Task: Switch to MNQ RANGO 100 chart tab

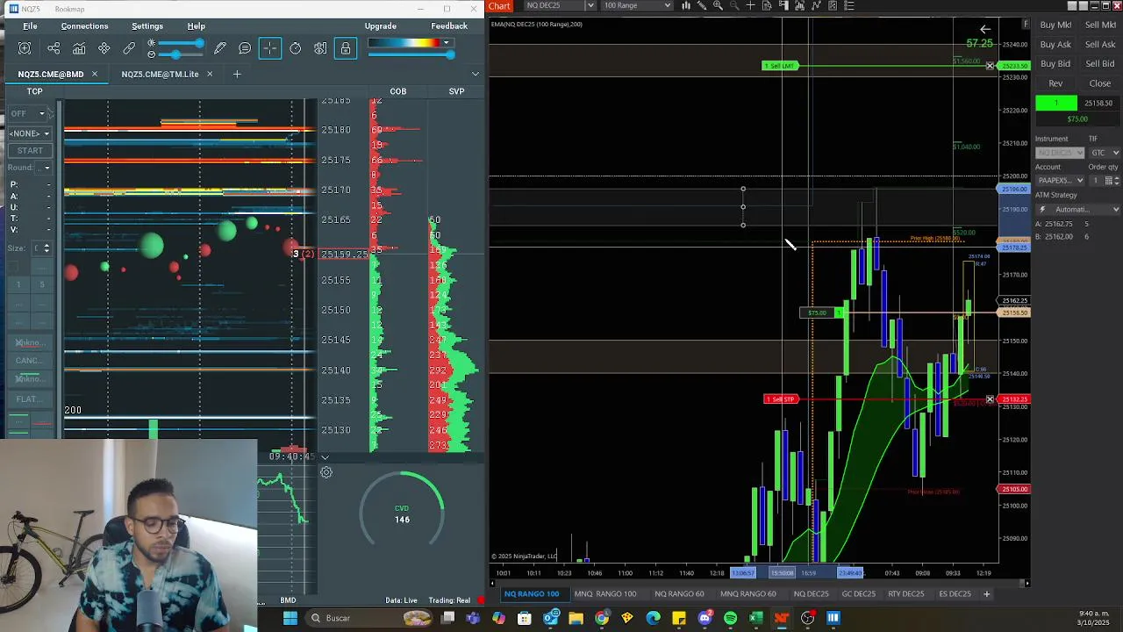Action: pyautogui.click(x=605, y=594)
